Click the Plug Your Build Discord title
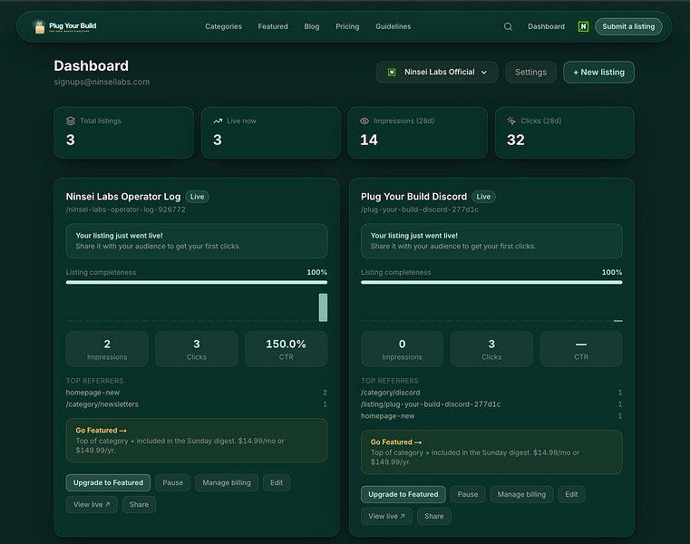Screen dimensions: 690x544 (413, 197)
